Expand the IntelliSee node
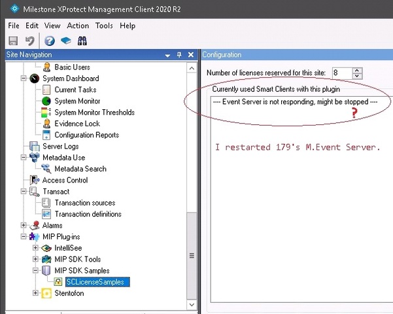The width and height of the screenshot is (393, 314). coord(36,249)
